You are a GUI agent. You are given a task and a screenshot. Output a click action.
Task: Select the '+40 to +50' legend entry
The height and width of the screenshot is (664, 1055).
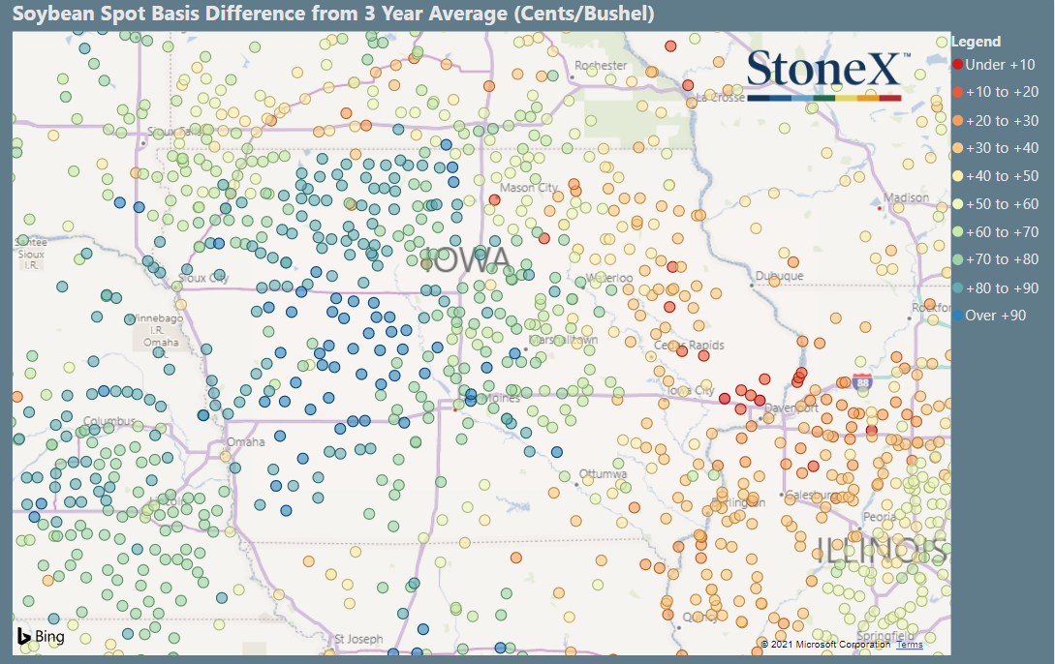[x=996, y=176]
